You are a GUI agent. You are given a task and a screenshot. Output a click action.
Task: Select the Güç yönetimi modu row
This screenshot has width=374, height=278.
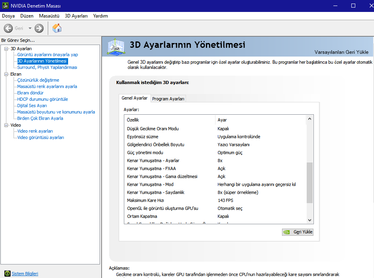point(215,153)
